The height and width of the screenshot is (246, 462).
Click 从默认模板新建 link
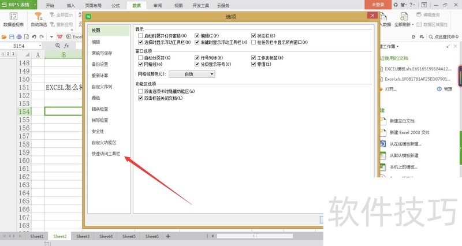point(404,155)
